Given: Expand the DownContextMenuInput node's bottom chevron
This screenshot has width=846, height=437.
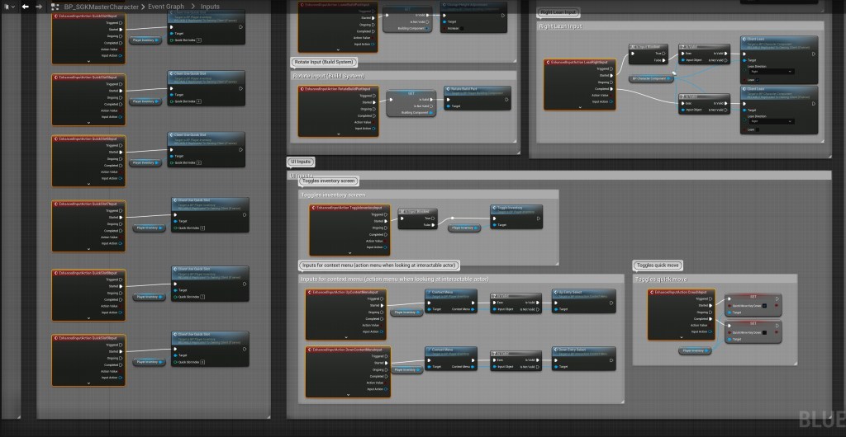Looking at the screenshot, I should [x=348, y=394].
